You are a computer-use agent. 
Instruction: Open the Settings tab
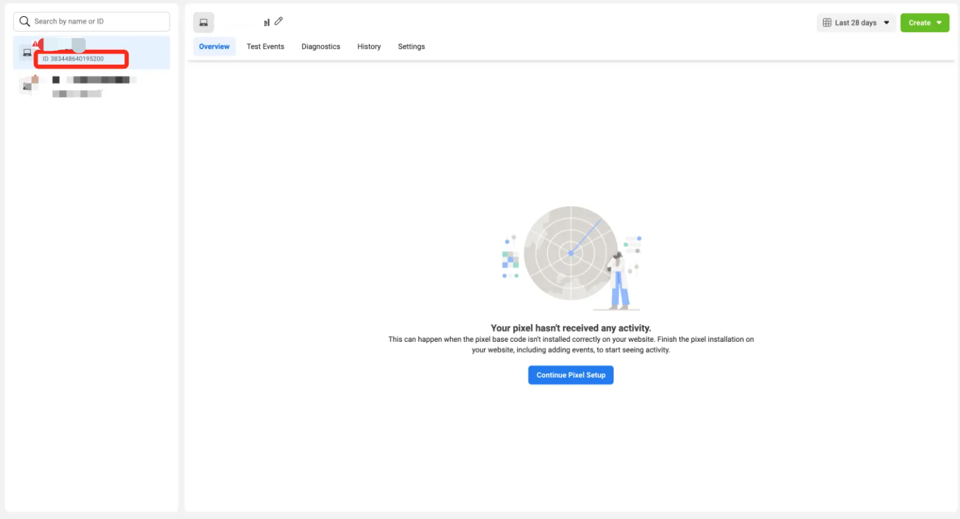(x=411, y=46)
